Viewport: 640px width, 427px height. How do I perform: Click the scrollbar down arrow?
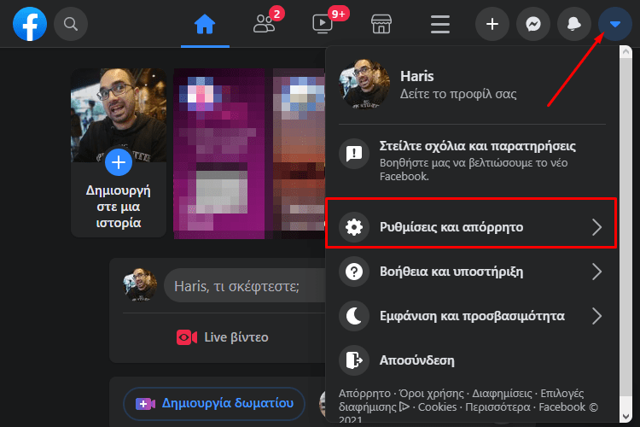click(625, 417)
